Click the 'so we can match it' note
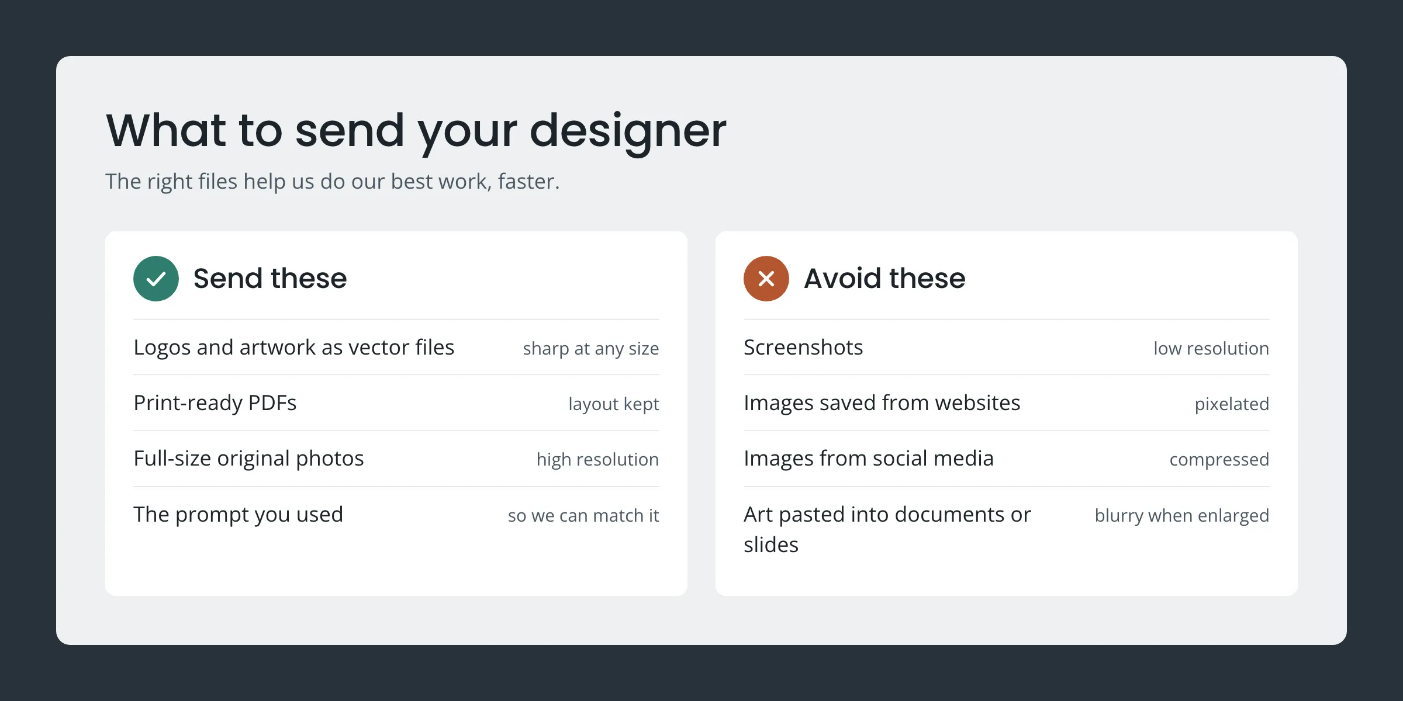Viewport: 1403px width, 701px height. pos(583,516)
